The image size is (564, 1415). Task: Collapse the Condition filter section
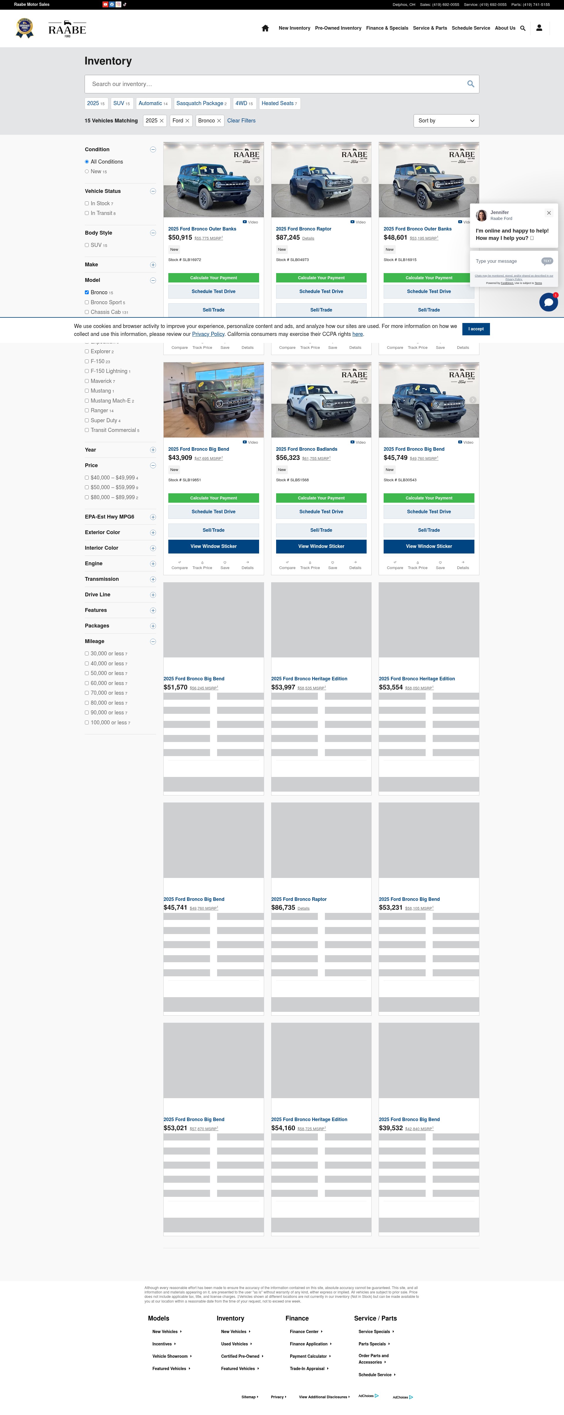153,149
